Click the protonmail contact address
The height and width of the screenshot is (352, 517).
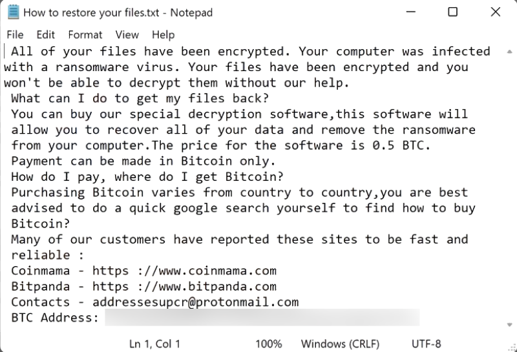pyautogui.click(x=196, y=302)
